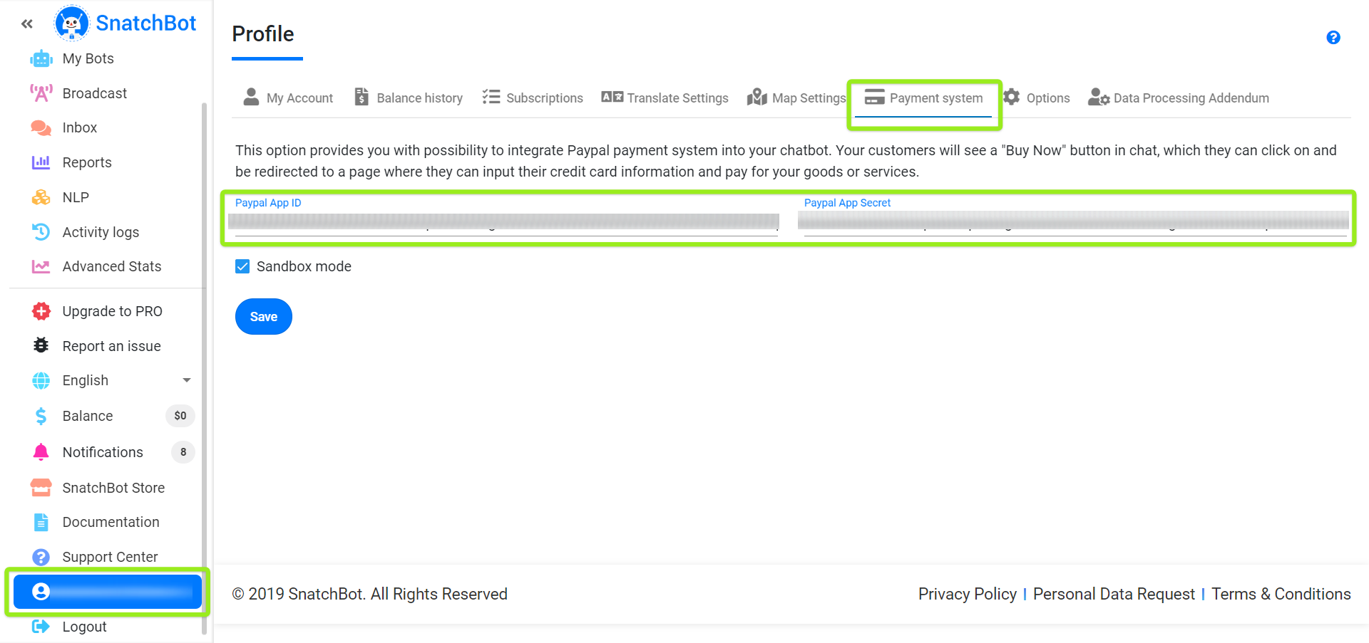The height and width of the screenshot is (643, 1369).
Task: Click the Support Center question icon
Action: click(41, 557)
